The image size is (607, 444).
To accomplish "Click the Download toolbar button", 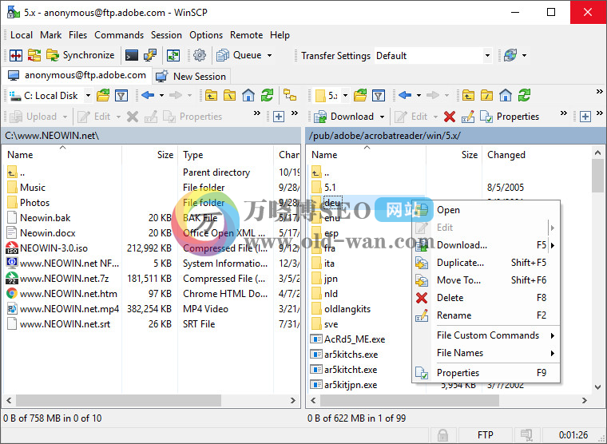I will 344,117.
